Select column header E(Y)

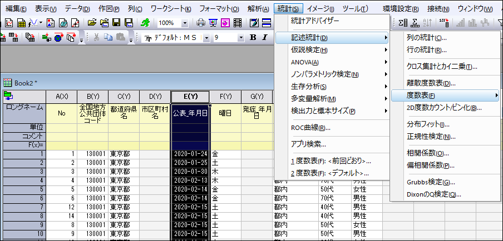[190, 96]
